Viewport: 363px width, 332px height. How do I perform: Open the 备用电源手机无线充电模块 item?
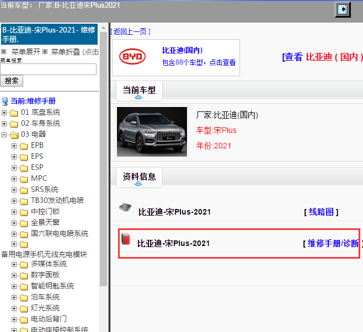pyautogui.click(x=44, y=254)
